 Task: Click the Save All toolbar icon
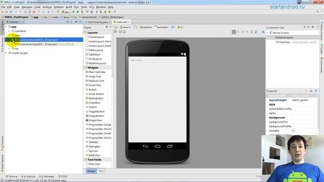[7, 12]
